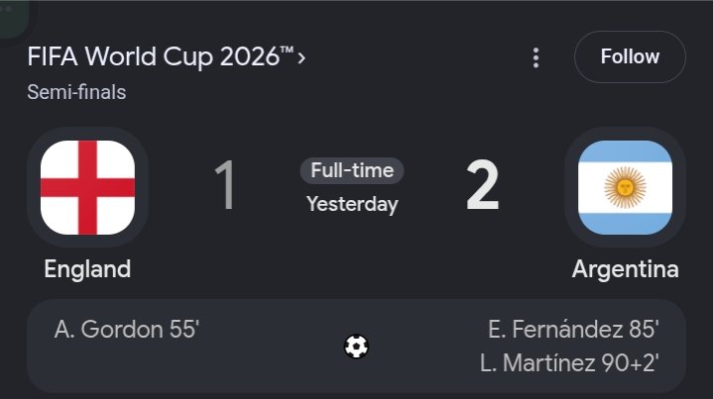This screenshot has height=399, width=713.
Task: Click the England team name
Action: [x=87, y=269]
